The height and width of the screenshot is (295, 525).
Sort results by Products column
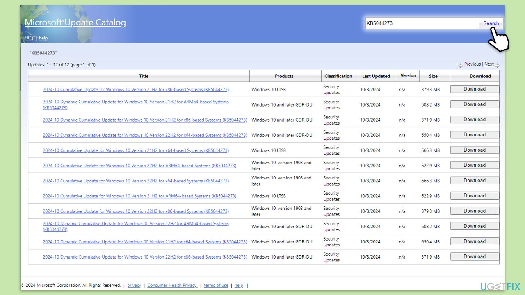(x=284, y=76)
